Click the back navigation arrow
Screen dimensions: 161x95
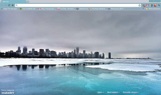tap(2, 5)
